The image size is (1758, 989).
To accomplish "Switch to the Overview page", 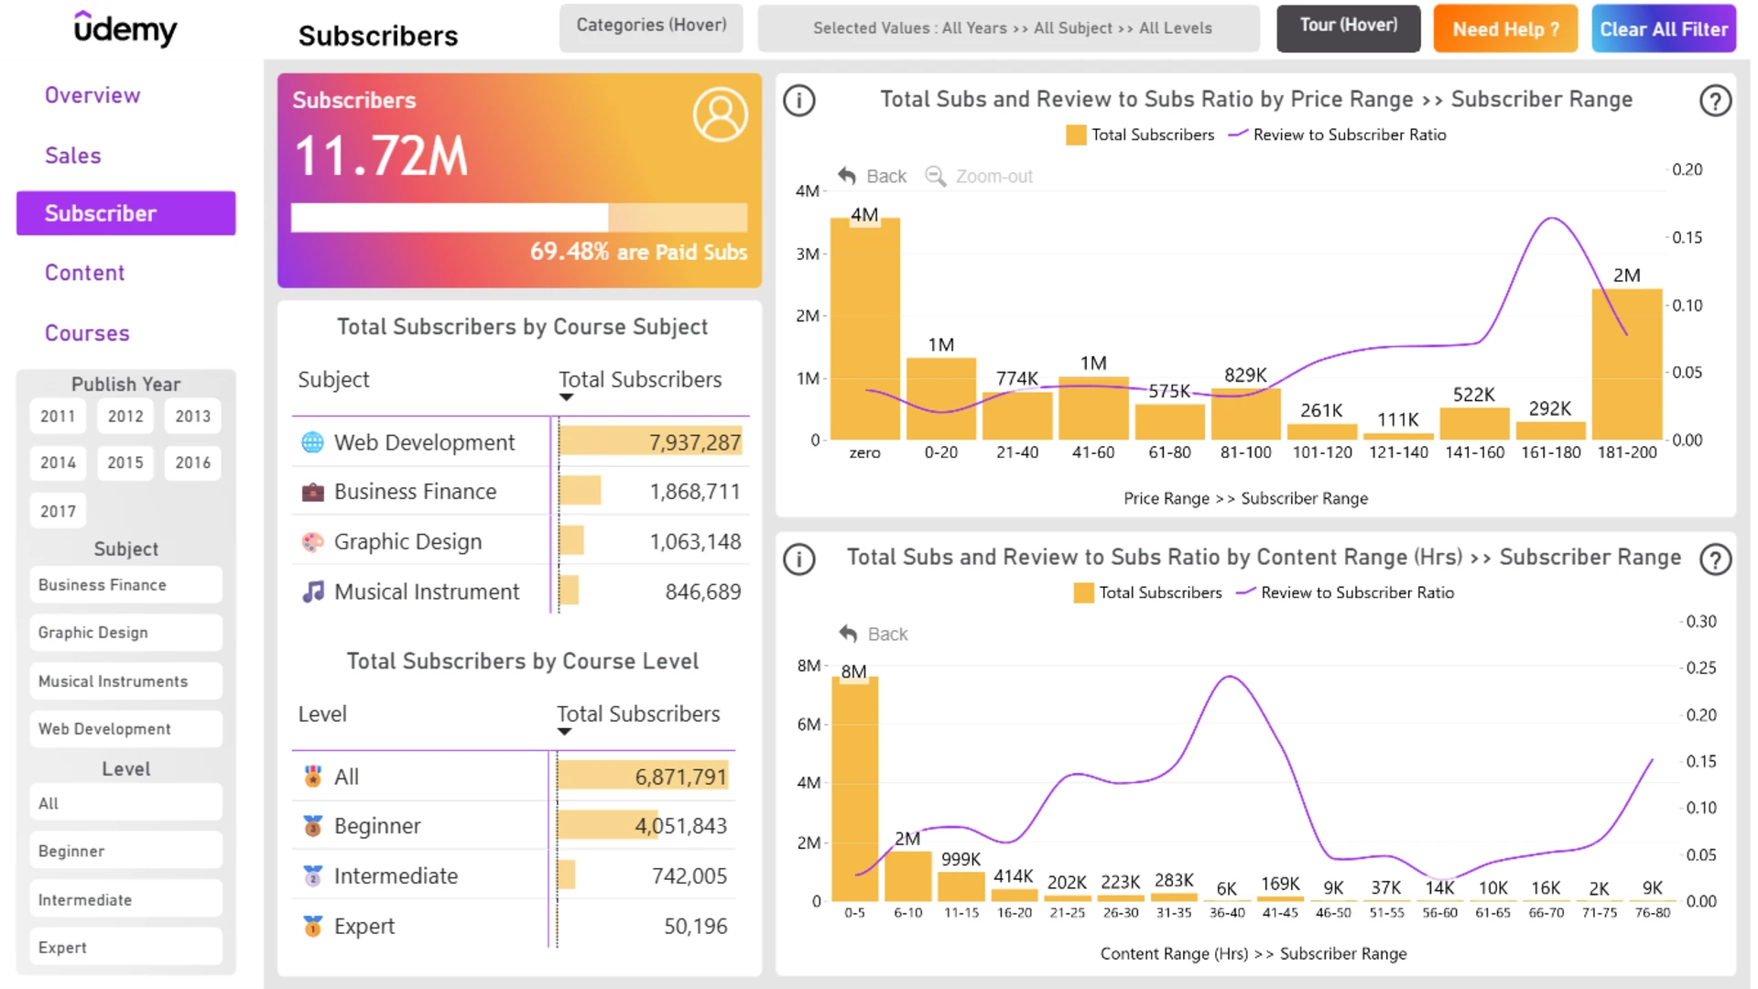I will tap(92, 95).
